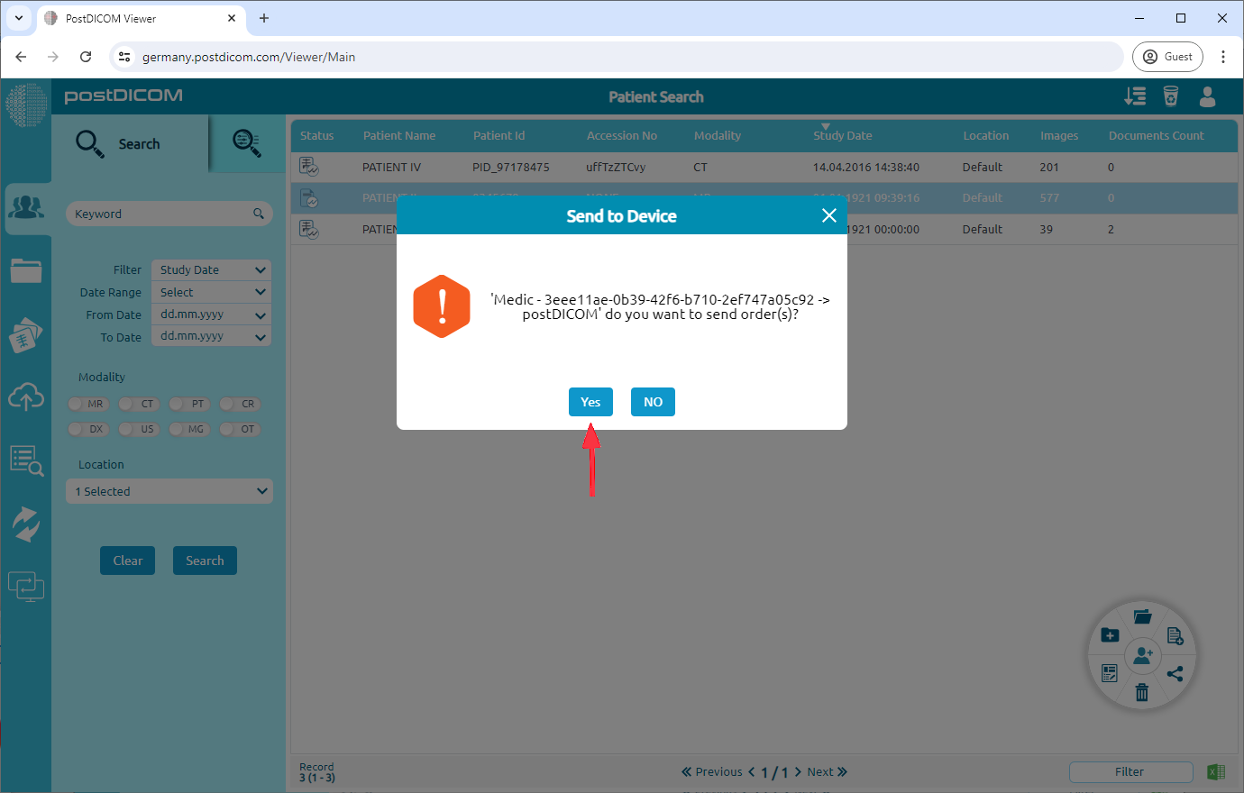Viewport: 1244px width, 793px height.
Task: Toggle the CT modality filter
Action: tap(138, 404)
